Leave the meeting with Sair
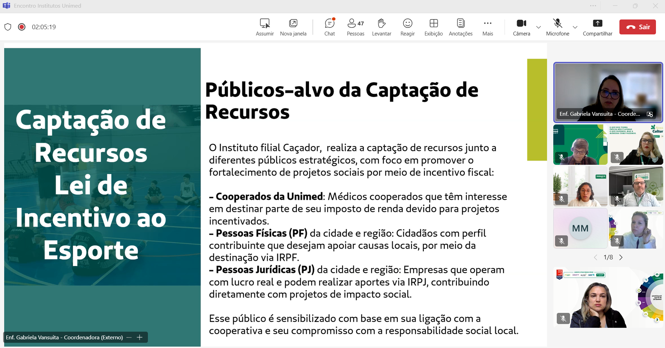 pyautogui.click(x=638, y=27)
